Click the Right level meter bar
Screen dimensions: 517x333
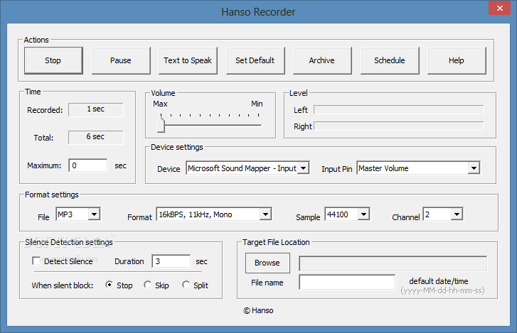[399, 126]
